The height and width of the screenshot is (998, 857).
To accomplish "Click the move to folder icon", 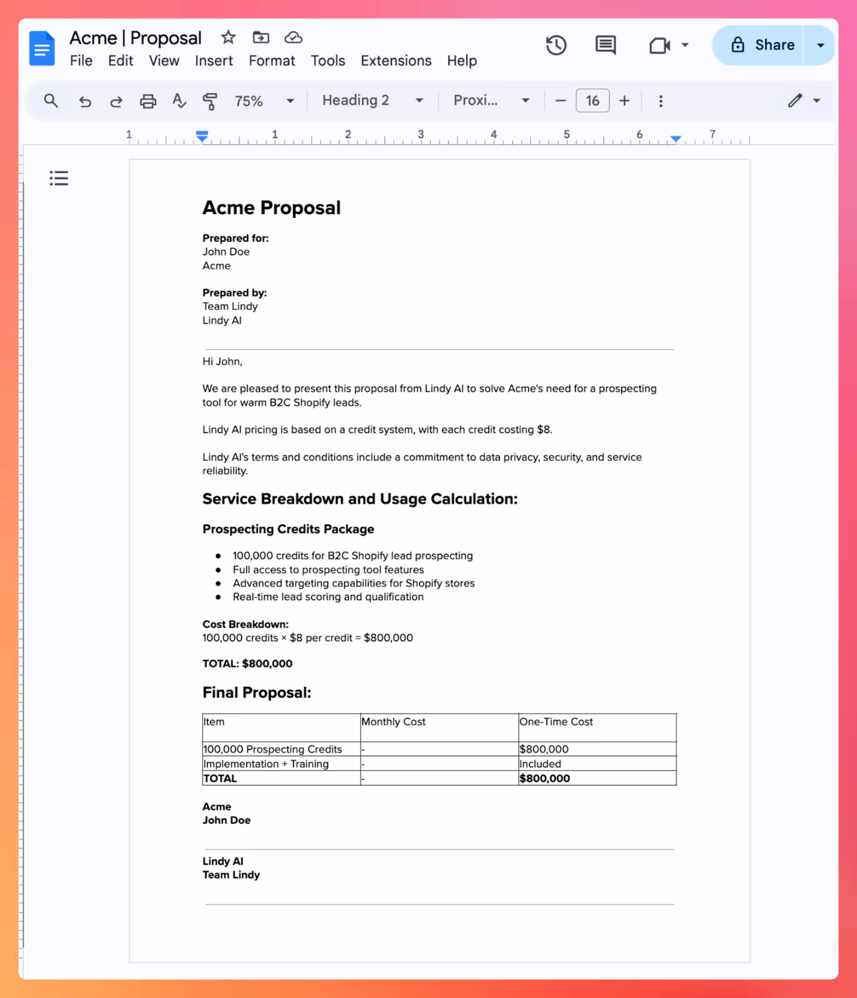I will (x=261, y=37).
